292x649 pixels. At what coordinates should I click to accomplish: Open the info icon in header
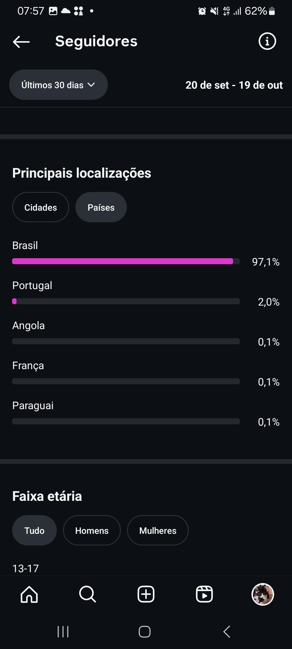(x=267, y=41)
